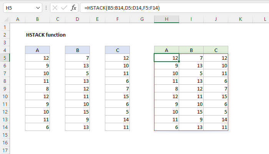Expand the Name Box dropdown arrow
Image resolution: width=269 pixels, height=154 pixels.
38,8
